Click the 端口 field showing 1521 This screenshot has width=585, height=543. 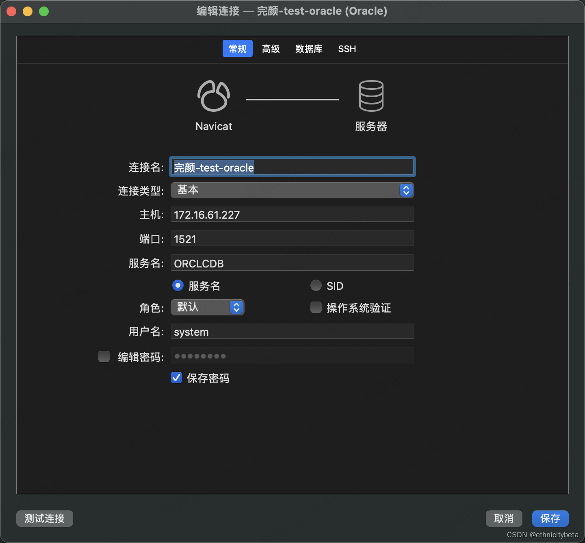click(x=292, y=238)
